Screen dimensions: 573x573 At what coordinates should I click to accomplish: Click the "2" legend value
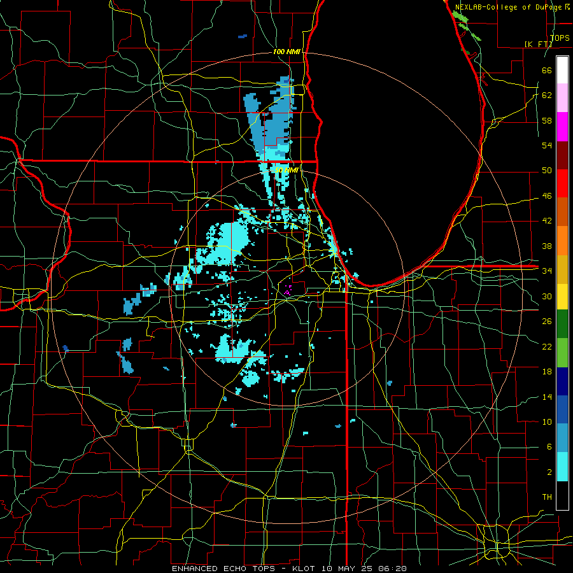(549, 472)
